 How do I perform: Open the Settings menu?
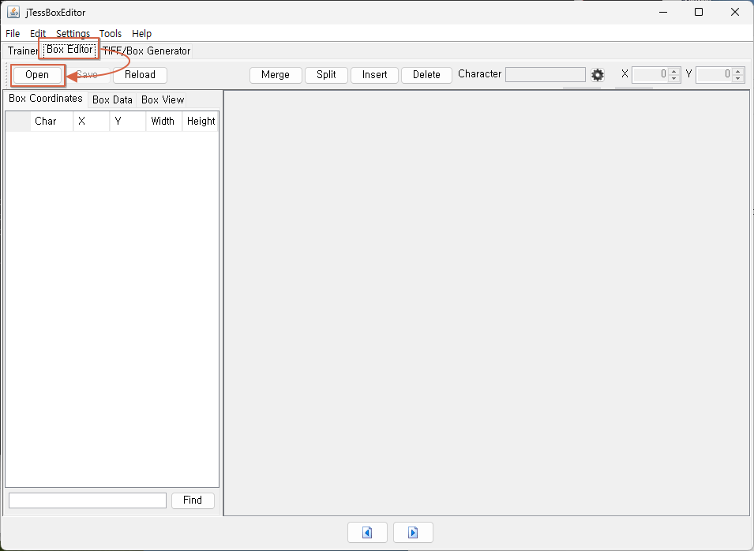click(73, 34)
